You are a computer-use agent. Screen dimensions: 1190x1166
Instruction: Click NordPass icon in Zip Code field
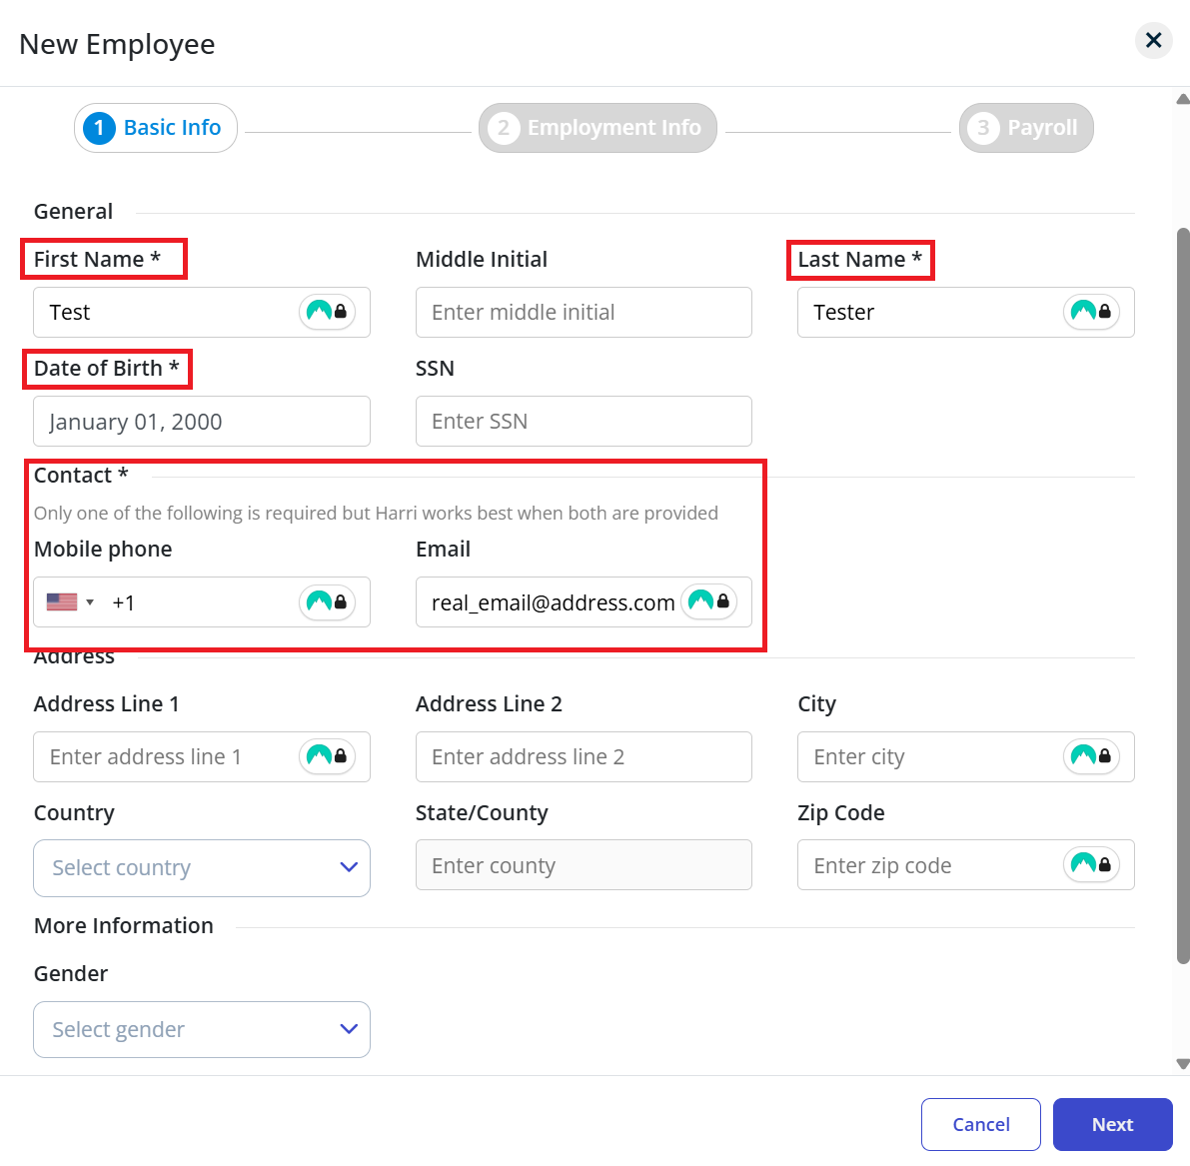tap(1091, 864)
